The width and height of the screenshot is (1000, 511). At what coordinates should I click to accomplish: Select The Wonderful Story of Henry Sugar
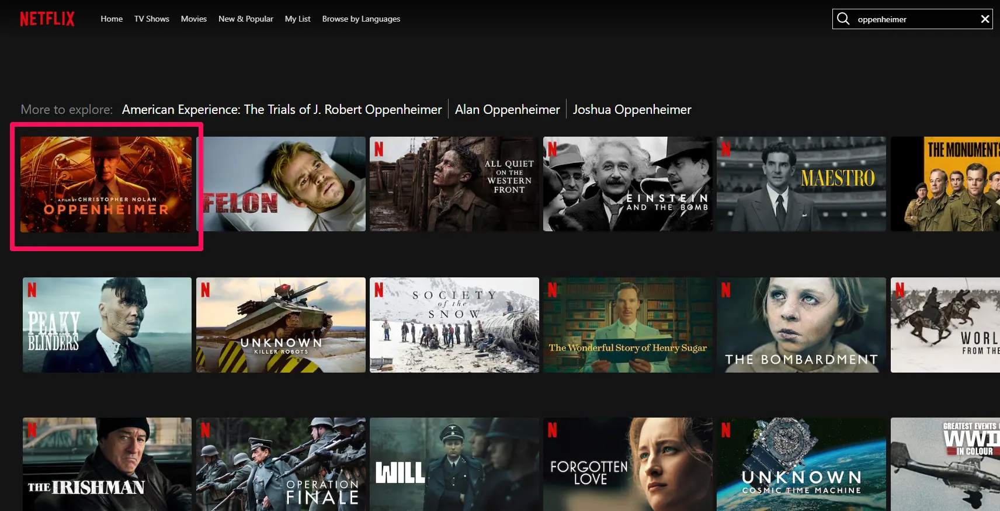click(628, 325)
